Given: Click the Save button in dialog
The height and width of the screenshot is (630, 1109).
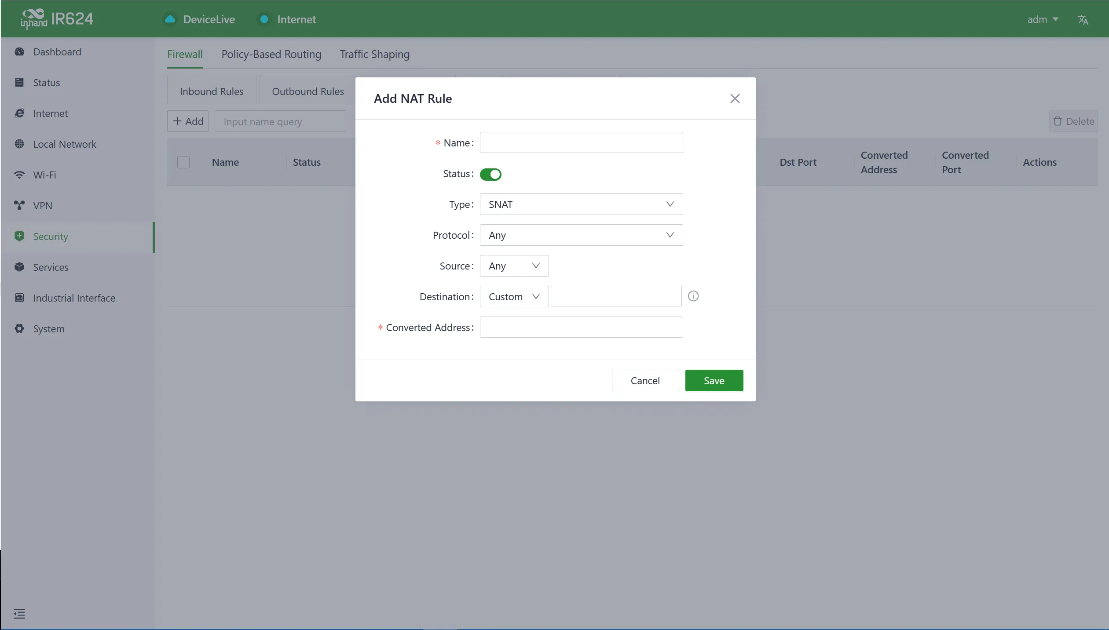Looking at the screenshot, I should click(x=714, y=381).
